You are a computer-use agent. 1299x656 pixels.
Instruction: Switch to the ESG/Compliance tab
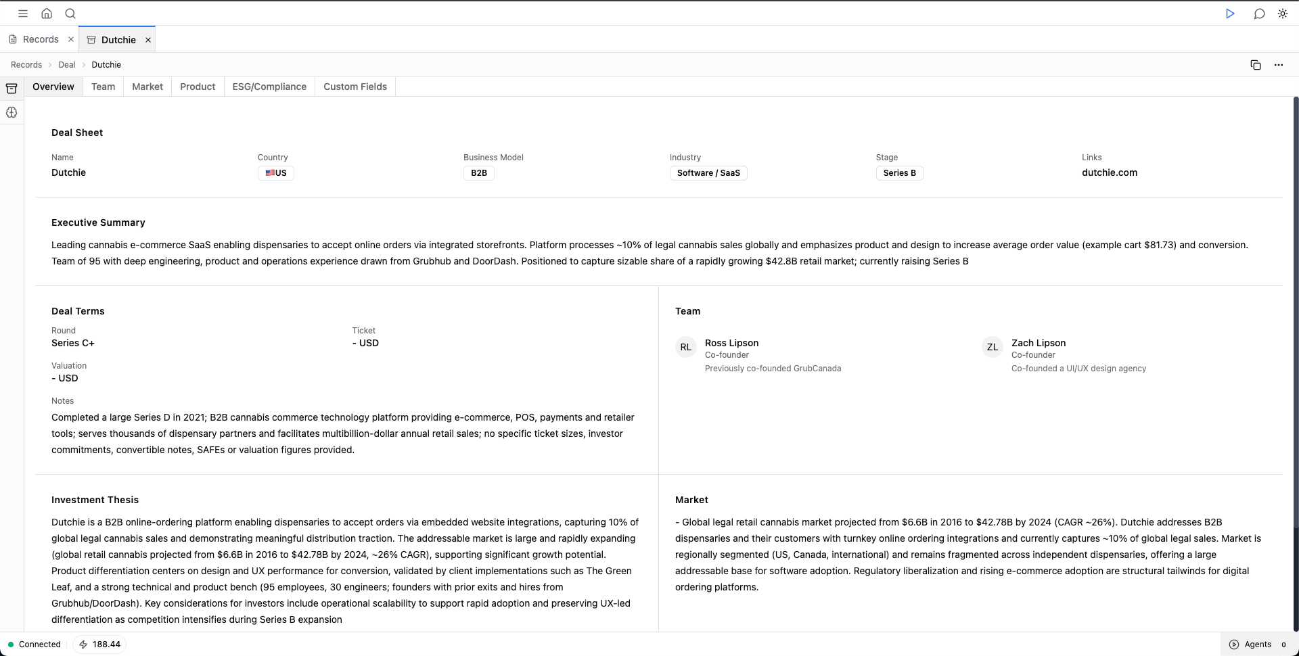point(269,87)
